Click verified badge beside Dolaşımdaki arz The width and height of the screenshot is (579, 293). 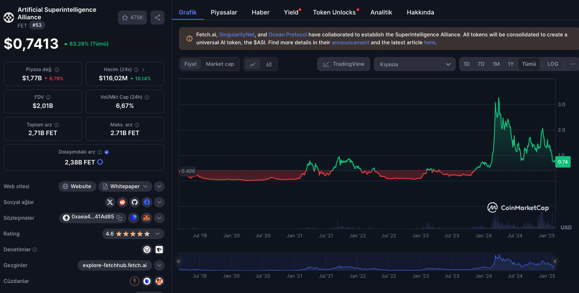[x=107, y=152]
